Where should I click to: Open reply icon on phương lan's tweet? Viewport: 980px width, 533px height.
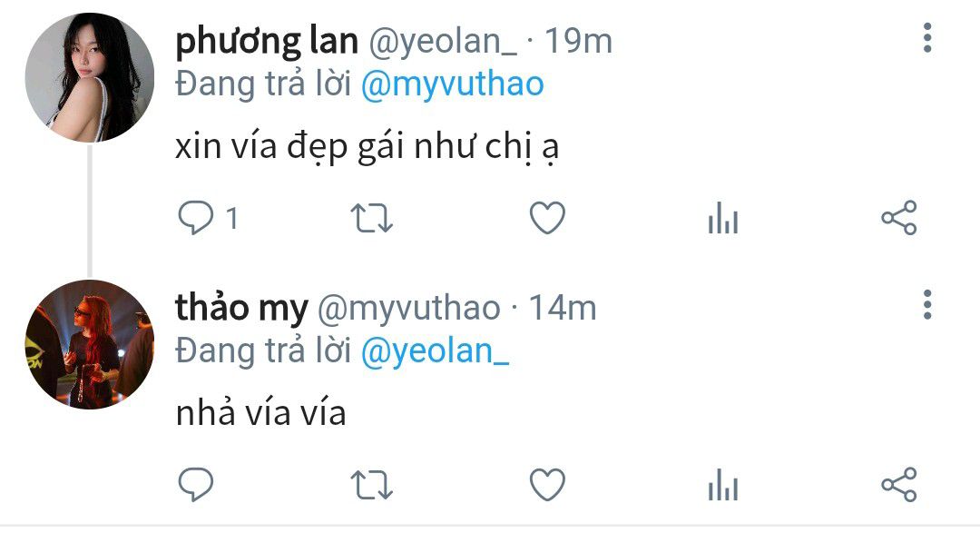coord(196,218)
